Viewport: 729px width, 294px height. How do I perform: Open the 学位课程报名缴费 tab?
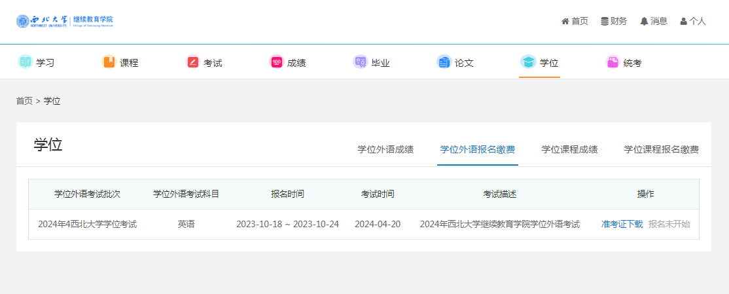[661, 149]
